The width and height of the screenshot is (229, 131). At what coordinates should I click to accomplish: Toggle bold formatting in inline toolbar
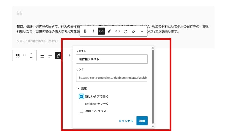click(85, 31)
